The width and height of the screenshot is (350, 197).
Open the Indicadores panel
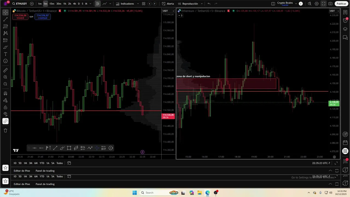coord(125,4)
